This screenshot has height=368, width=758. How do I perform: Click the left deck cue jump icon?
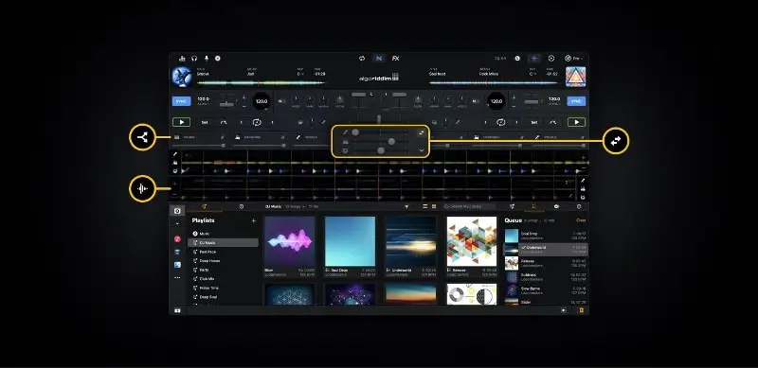(x=224, y=123)
